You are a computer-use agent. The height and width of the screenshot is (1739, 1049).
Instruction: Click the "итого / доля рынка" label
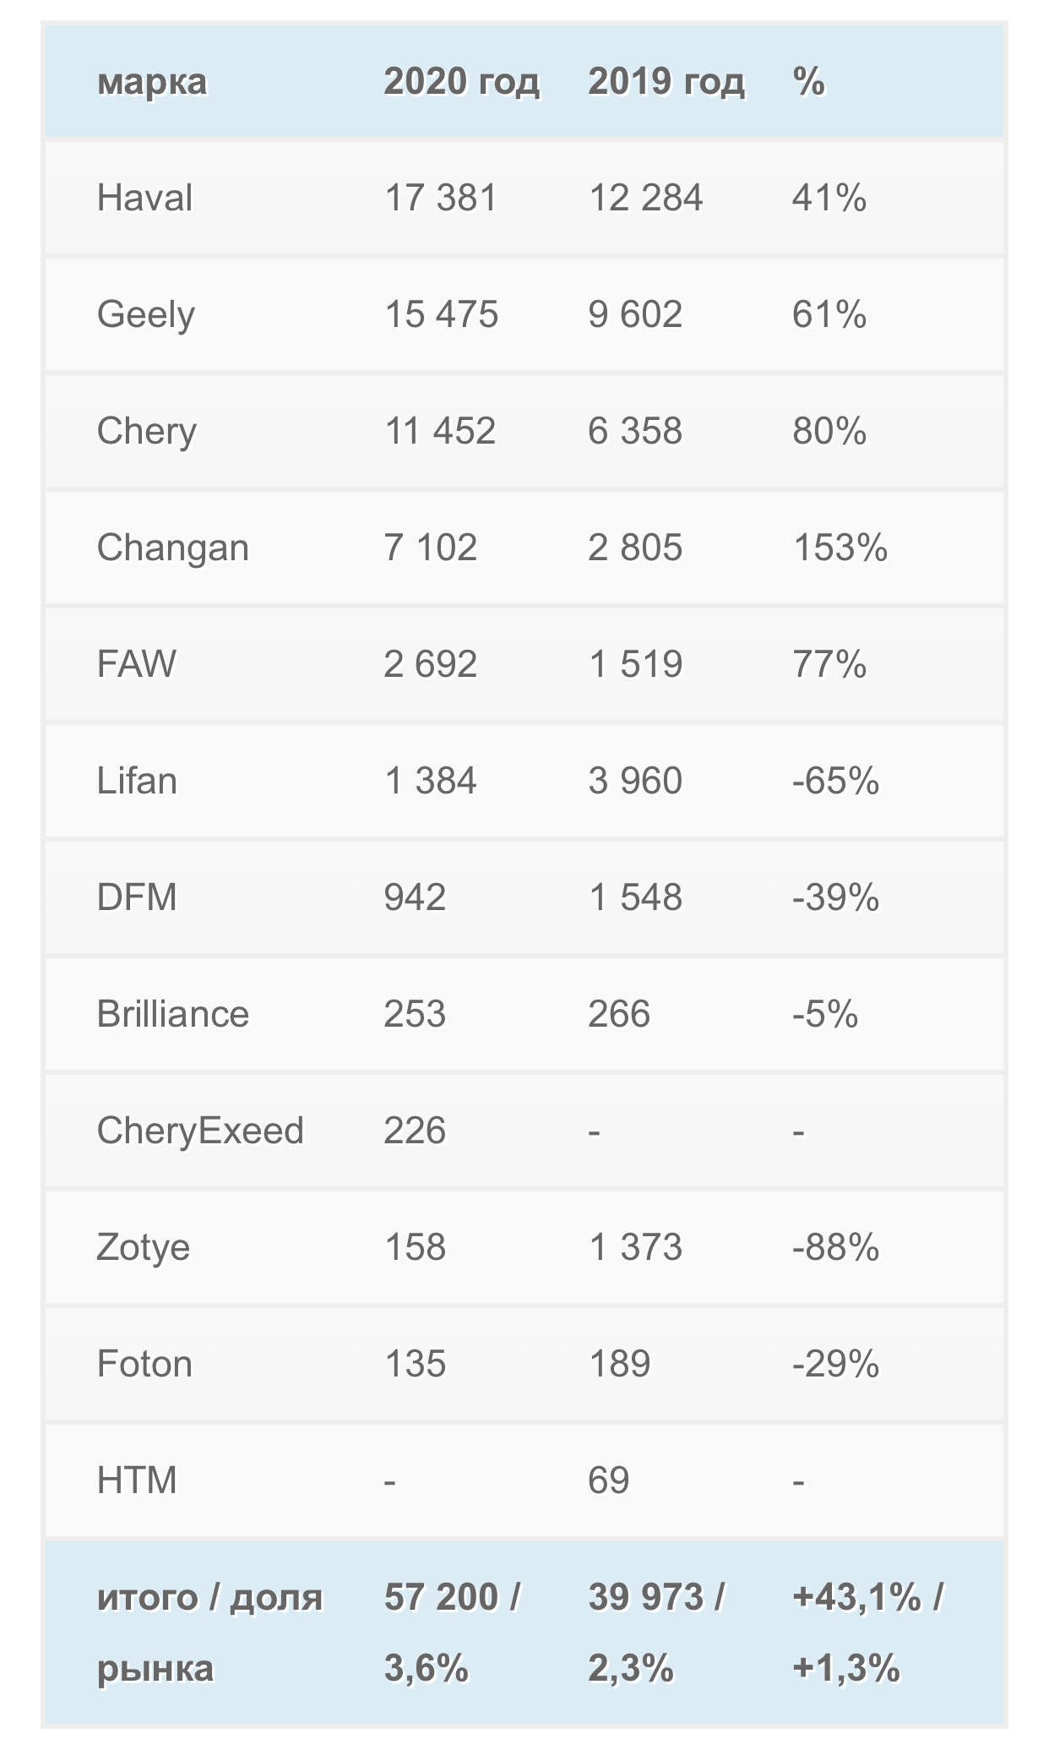pyautogui.click(x=209, y=1633)
